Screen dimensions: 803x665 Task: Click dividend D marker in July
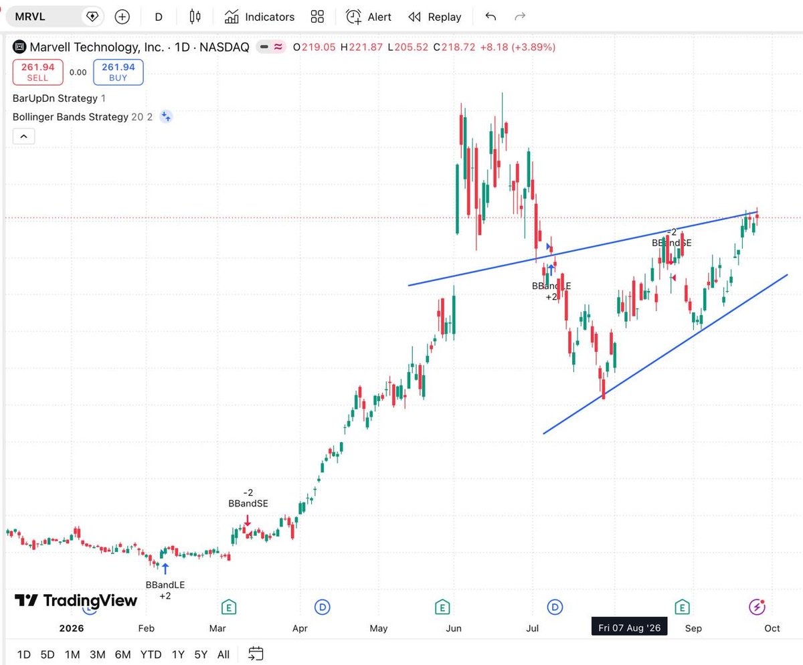(555, 607)
